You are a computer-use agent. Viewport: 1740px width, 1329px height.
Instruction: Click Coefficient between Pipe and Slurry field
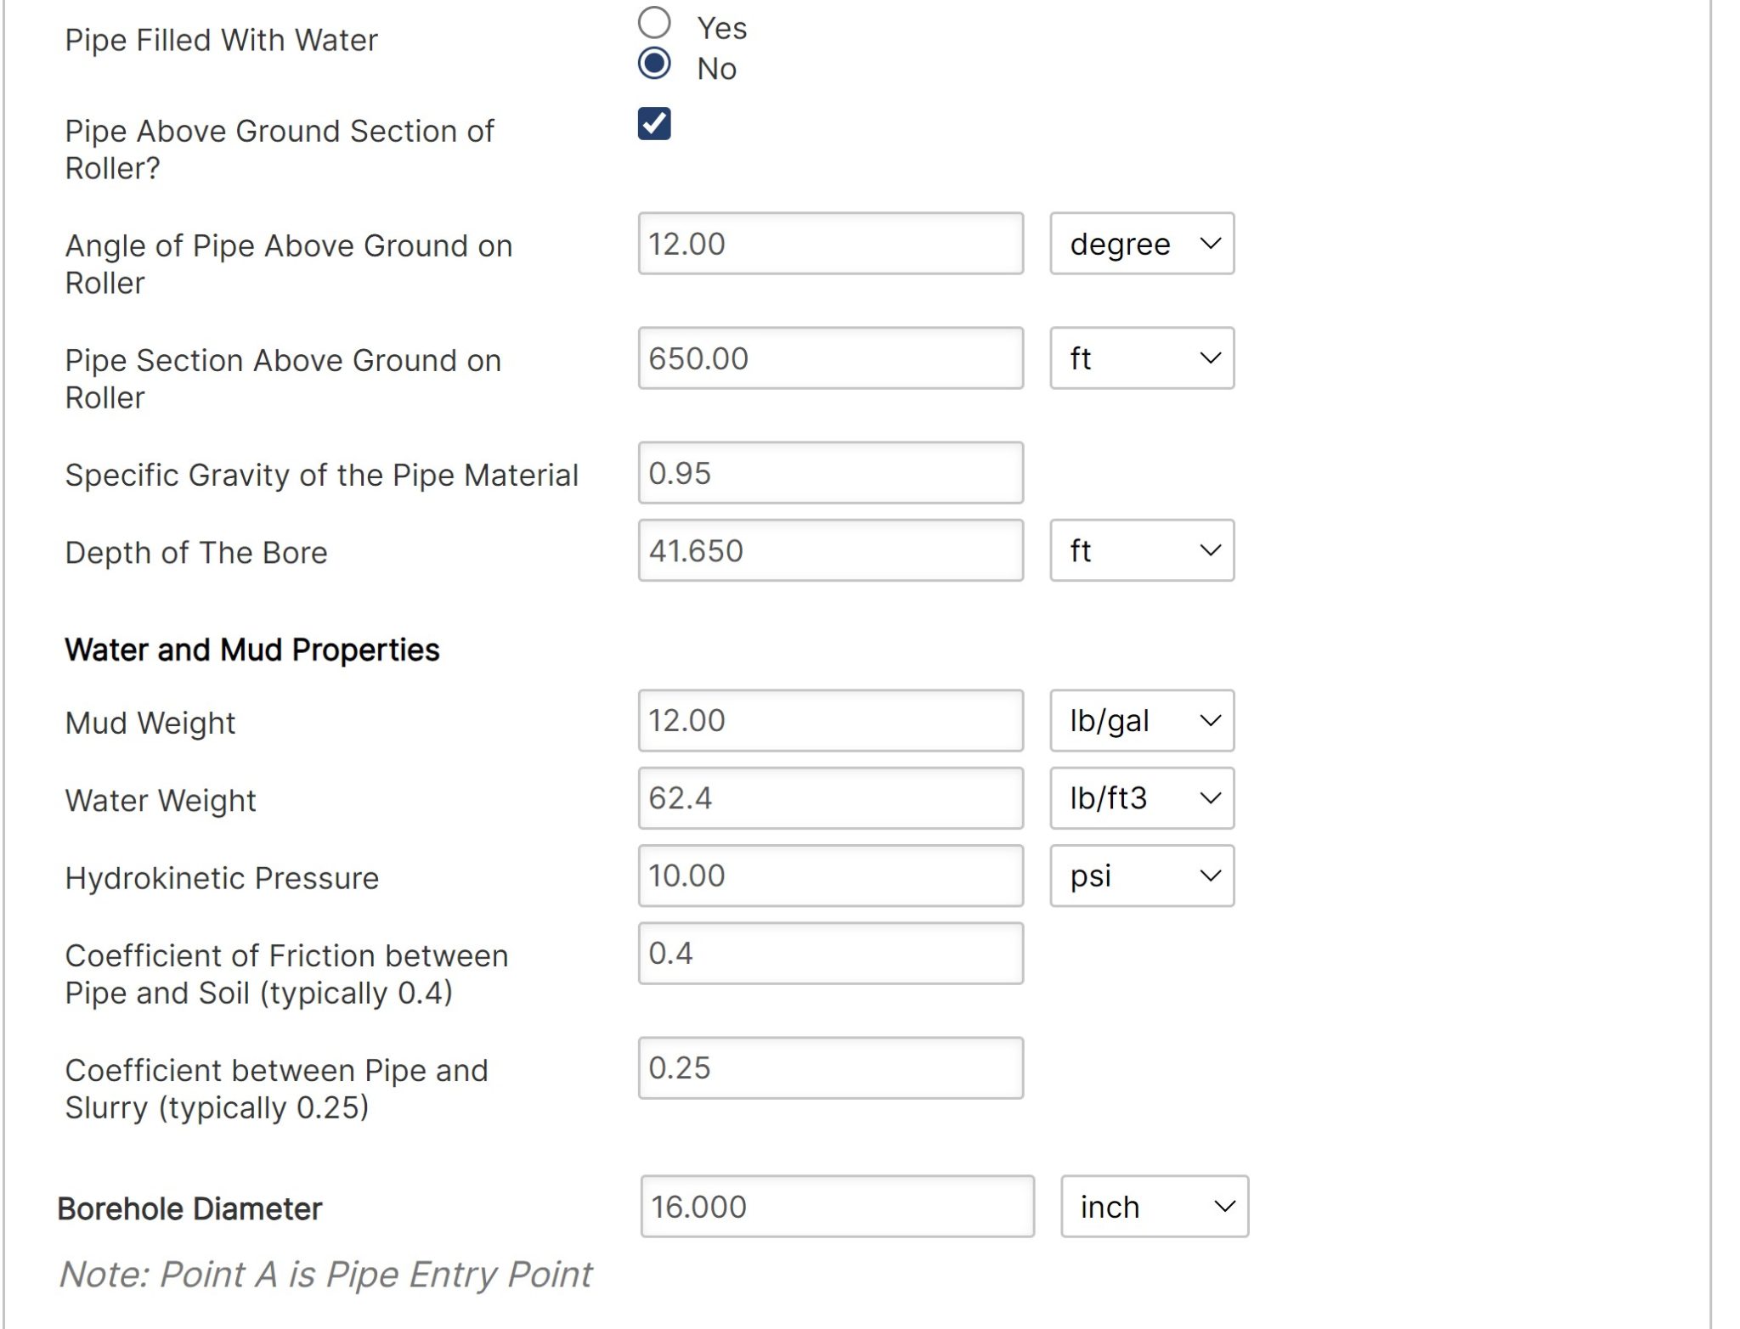click(830, 1067)
